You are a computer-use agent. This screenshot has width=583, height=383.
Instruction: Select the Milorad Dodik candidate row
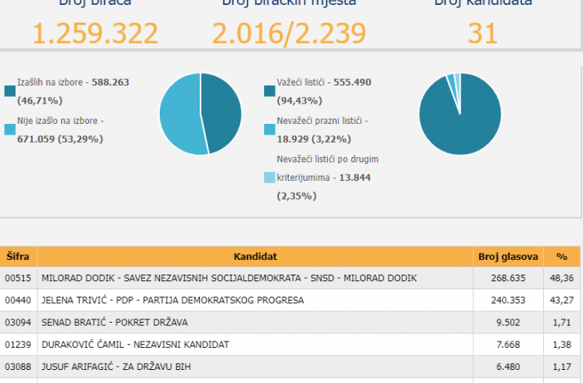(228, 278)
